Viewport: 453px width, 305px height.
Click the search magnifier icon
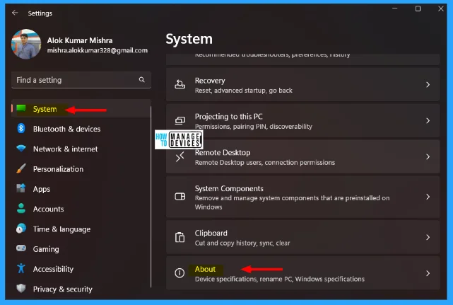point(141,79)
